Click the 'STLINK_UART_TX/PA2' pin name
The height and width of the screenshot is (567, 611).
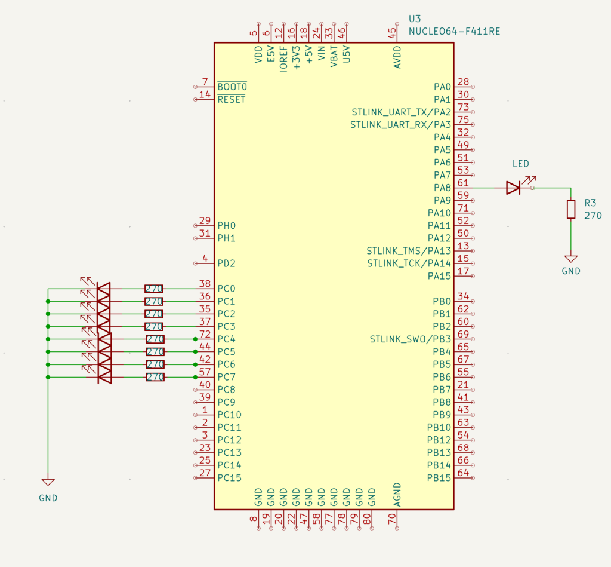402,112
